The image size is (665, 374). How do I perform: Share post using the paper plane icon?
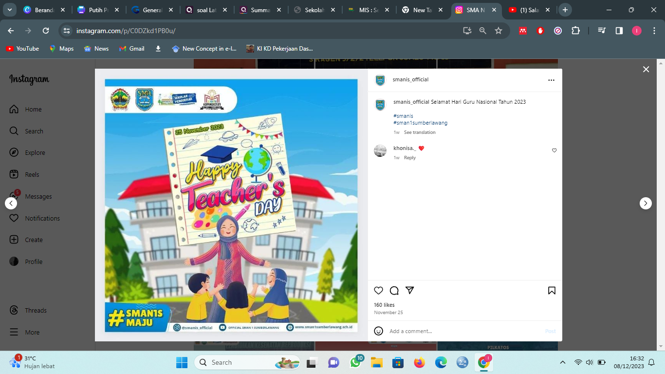410,290
